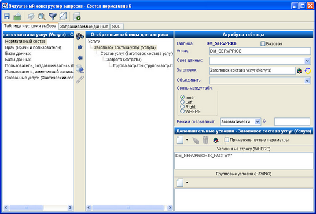This screenshot has height=214, width=316.
Task: Select Врач (Врачи и пользователи) item
Action: click(33, 47)
